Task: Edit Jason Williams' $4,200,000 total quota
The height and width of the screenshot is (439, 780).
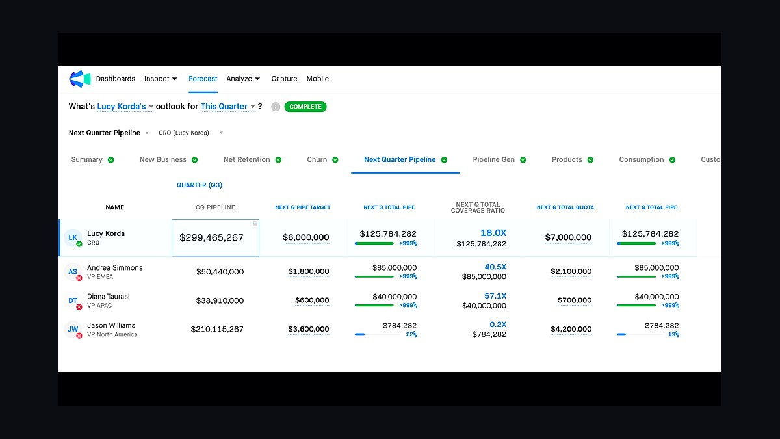Action: tap(571, 330)
